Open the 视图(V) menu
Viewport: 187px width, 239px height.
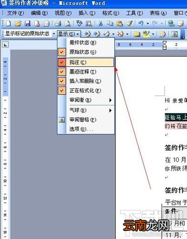click(x=63, y=13)
